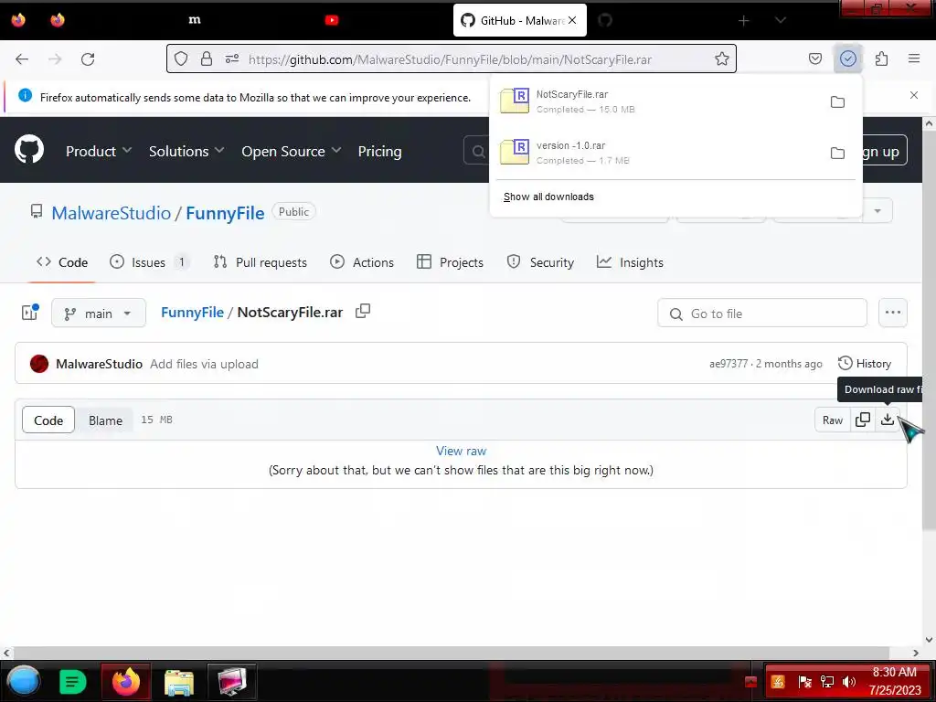Click the MalwareStudio commit author name
The height and width of the screenshot is (702, 936).
coord(99,364)
